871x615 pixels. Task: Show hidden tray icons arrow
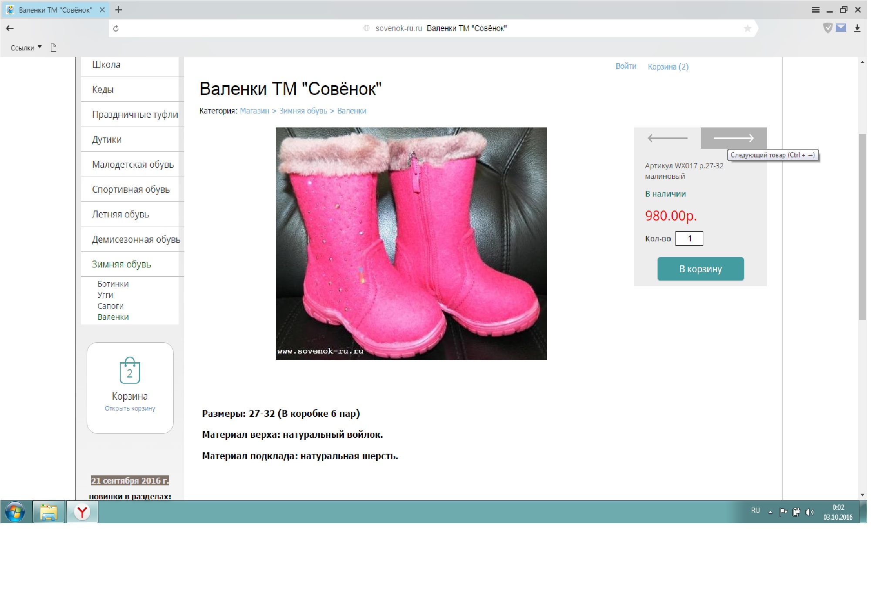click(770, 512)
